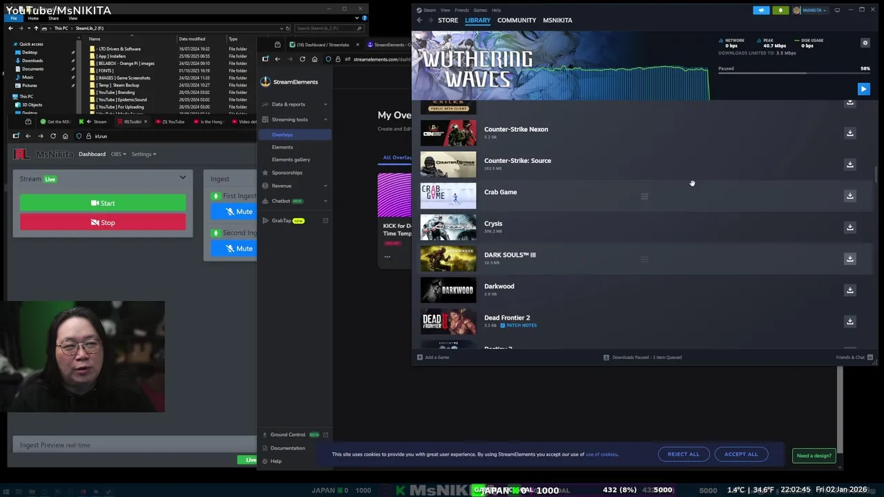
Task: Accept all cookies on StreamElements
Action: click(741, 454)
